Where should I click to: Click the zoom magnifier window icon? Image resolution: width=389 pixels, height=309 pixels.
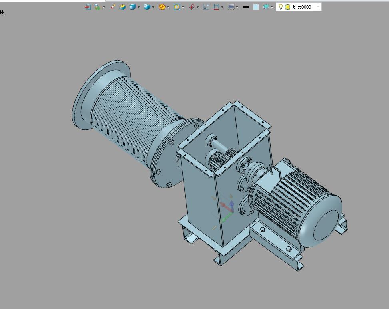point(177,7)
